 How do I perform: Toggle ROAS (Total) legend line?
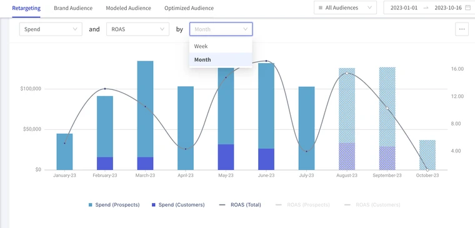pyautogui.click(x=240, y=205)
